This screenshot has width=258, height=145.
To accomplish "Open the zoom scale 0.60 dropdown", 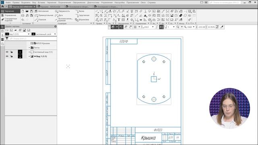I will pyautogui.click(x=193, y=27).
